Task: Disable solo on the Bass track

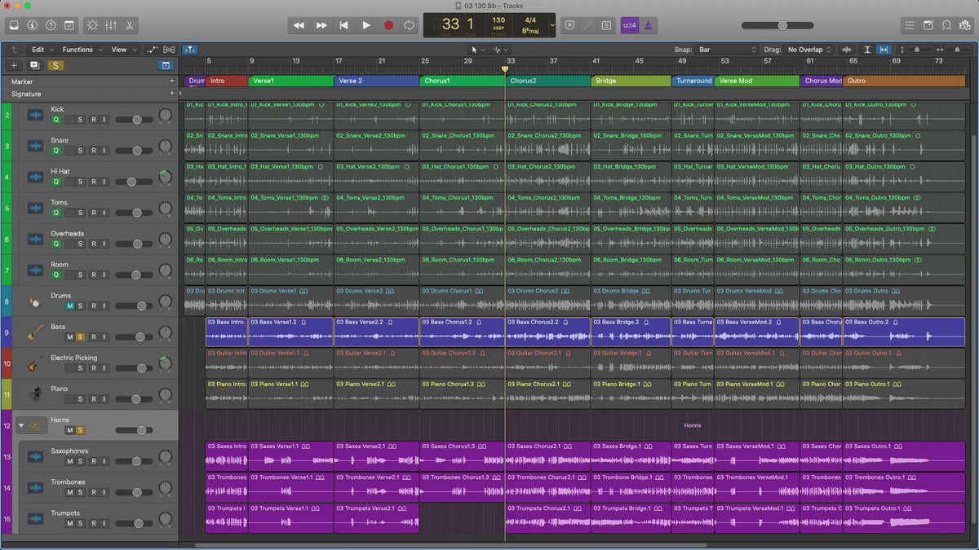Action: click(80, 337)
